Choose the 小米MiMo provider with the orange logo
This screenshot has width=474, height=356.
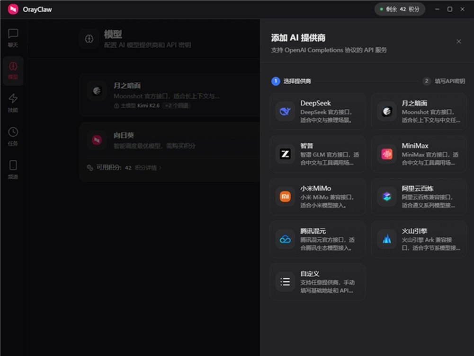[x=317, y=197]
